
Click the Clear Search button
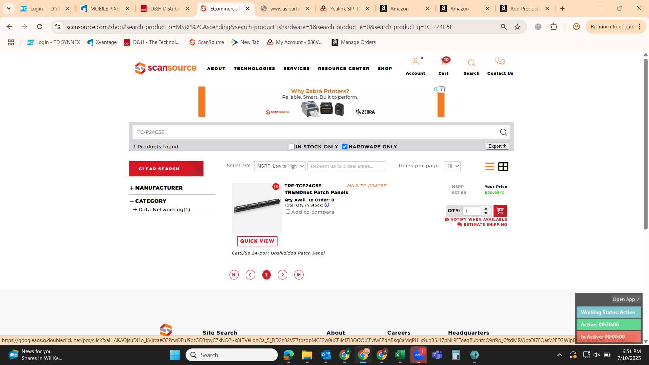[166, 169]
